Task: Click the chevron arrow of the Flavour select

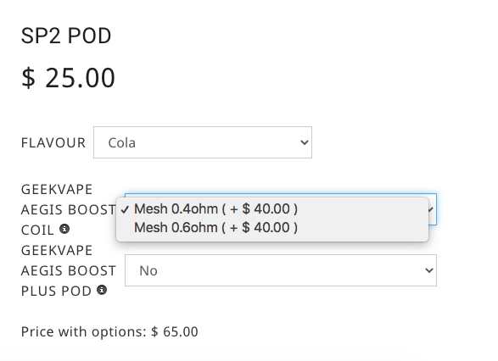Action: coord(305,142)
